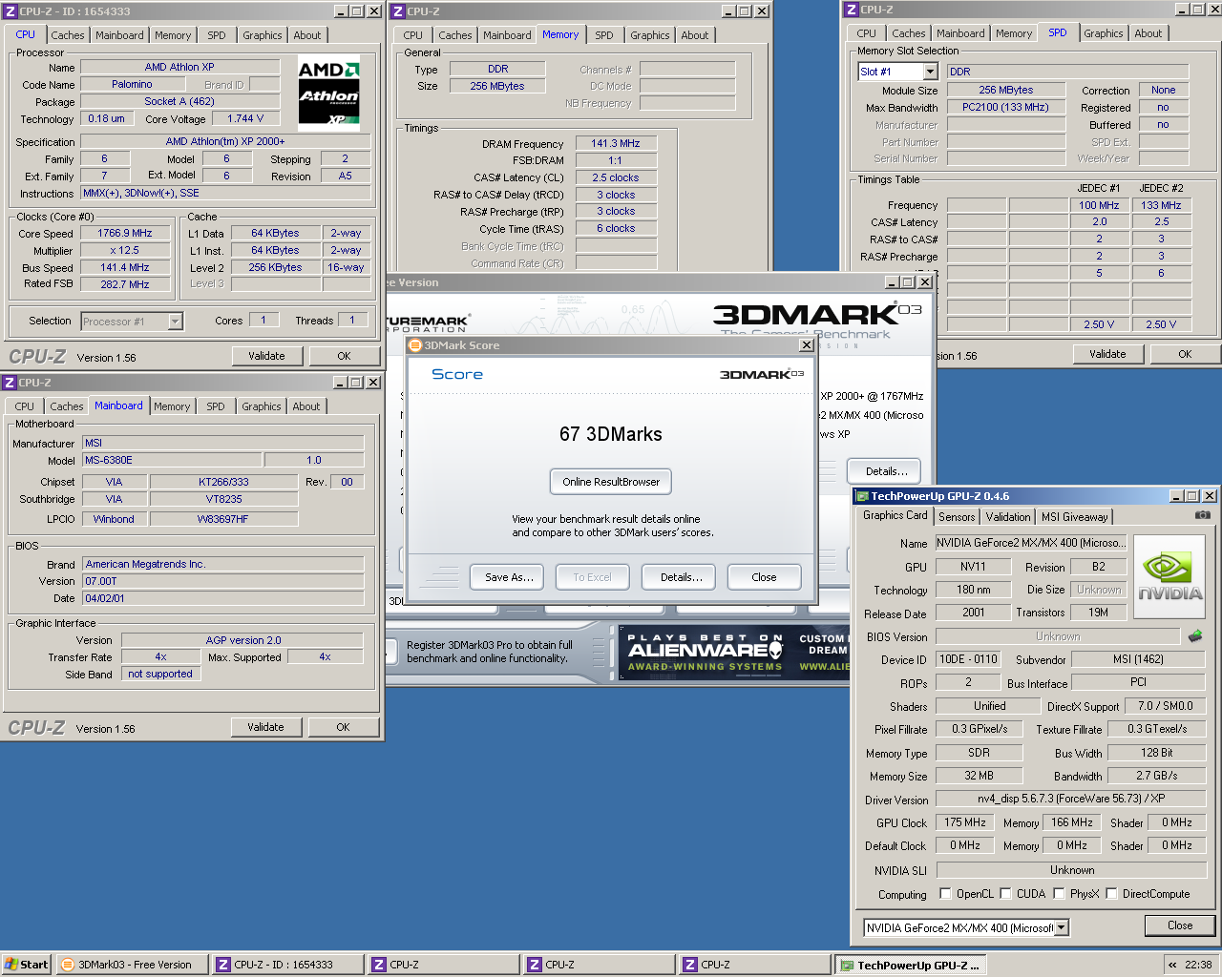Click DRAM Frequency 141.3 MHz value

[616, 143]
